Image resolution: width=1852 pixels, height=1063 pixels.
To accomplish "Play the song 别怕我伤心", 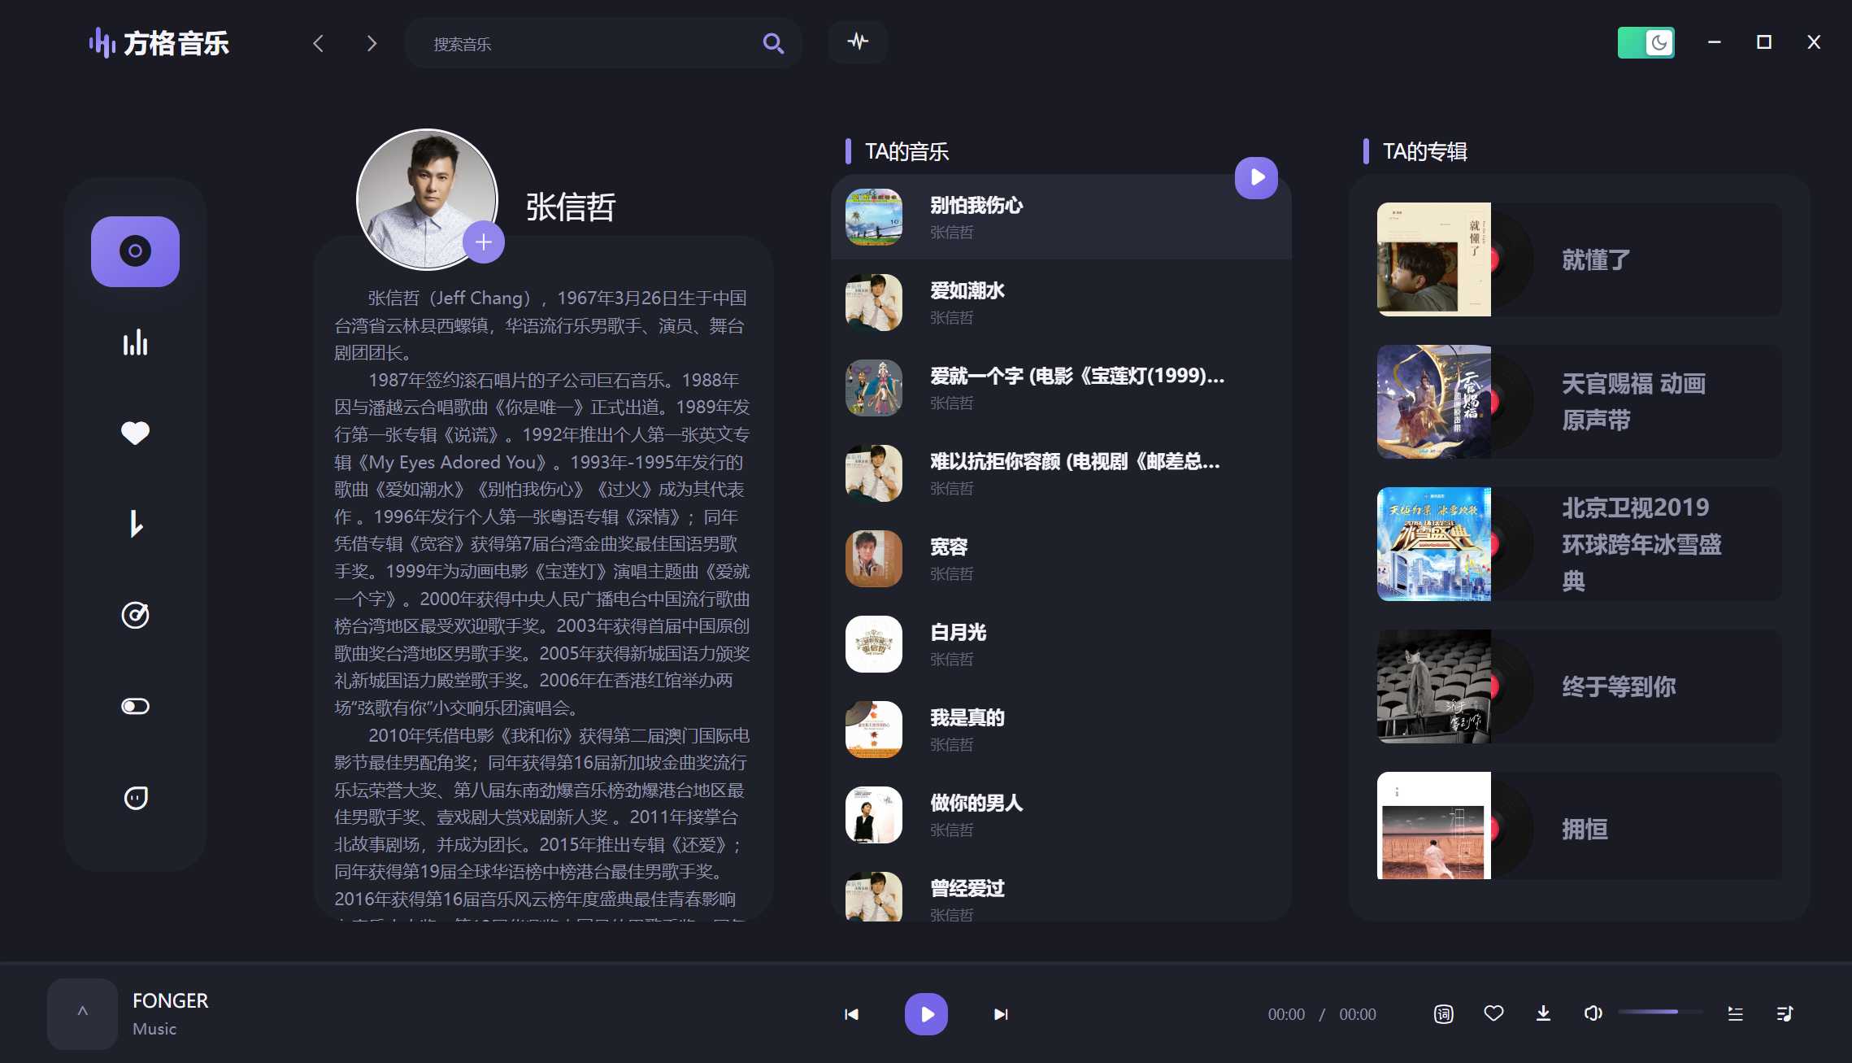I will coord(1061,217).
